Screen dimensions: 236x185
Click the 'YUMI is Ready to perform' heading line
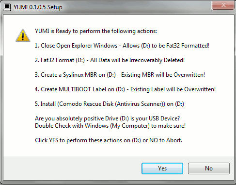(96, 31)
